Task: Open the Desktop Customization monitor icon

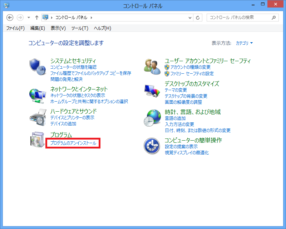Action: pyautogui.click(x=152, y=91)
